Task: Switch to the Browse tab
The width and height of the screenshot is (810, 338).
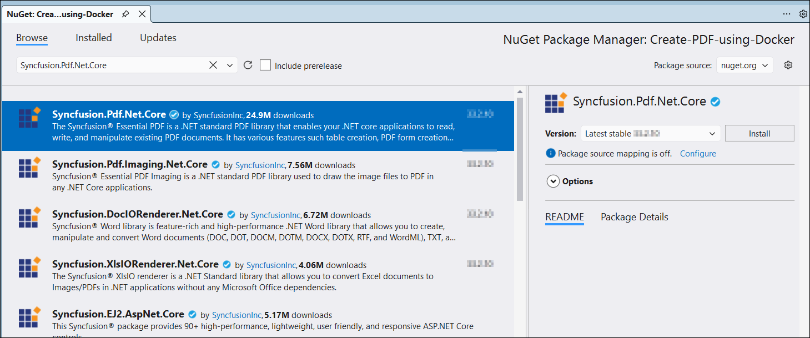Action: coord(32,38)
